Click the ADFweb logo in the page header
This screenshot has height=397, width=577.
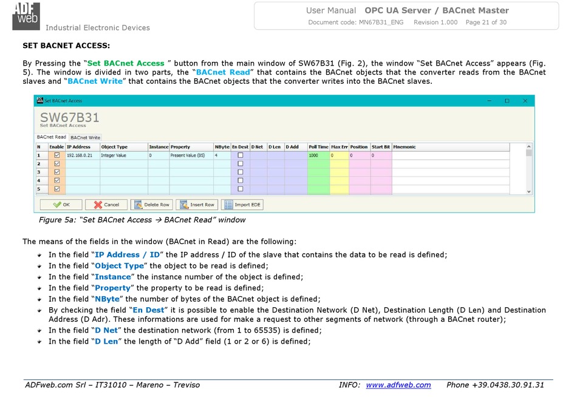(26, 16)
